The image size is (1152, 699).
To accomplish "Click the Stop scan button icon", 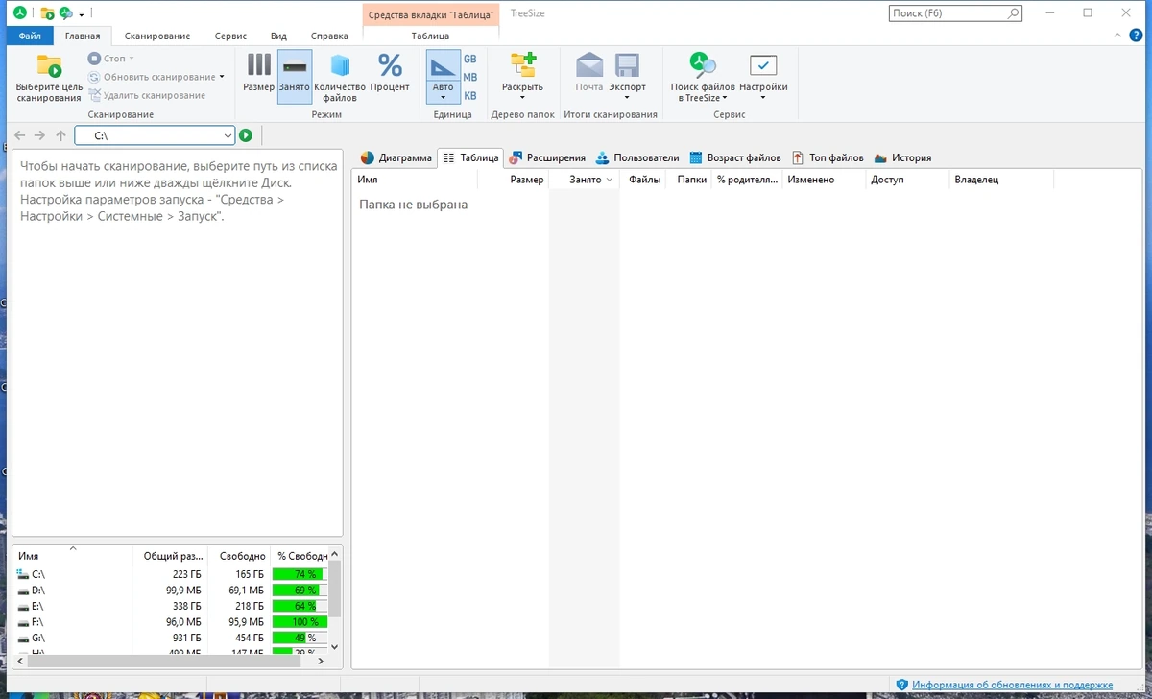I will pyautogui.click(x=94, y=59).
